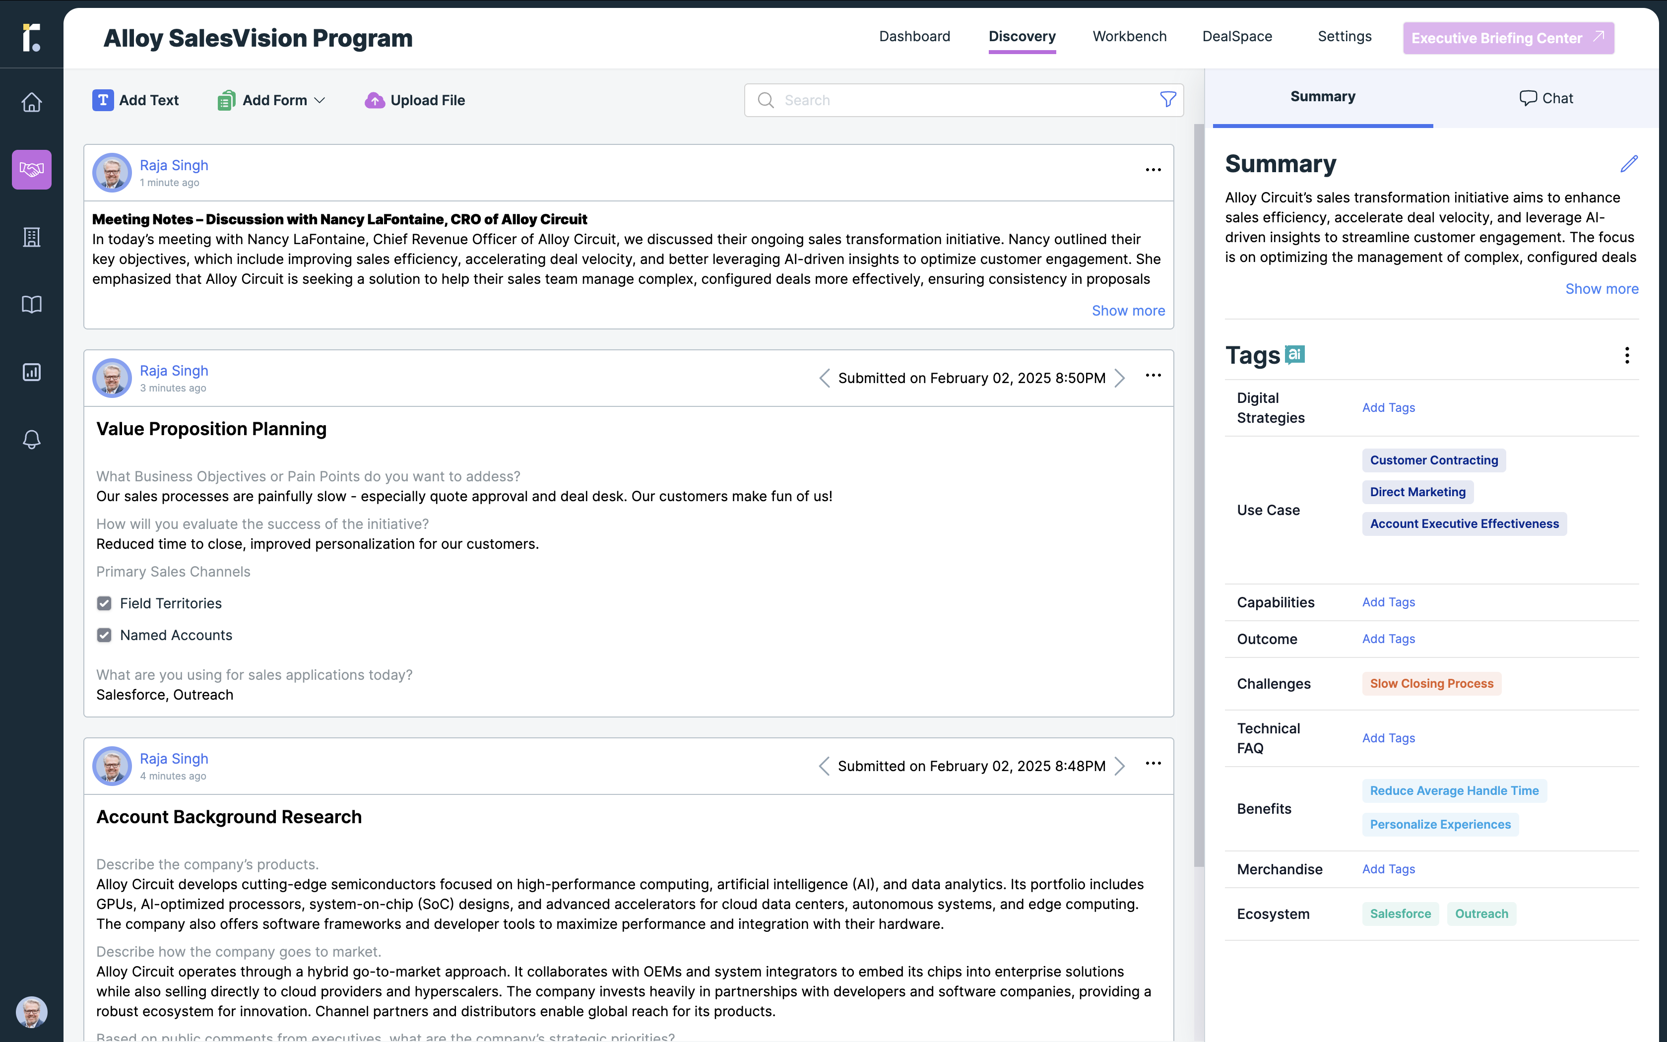The width and height of the screenshot is (1667, 1042).
Task: Switch to the Workbench tab
Action: pyautogui.click(x=1129, y=37)
